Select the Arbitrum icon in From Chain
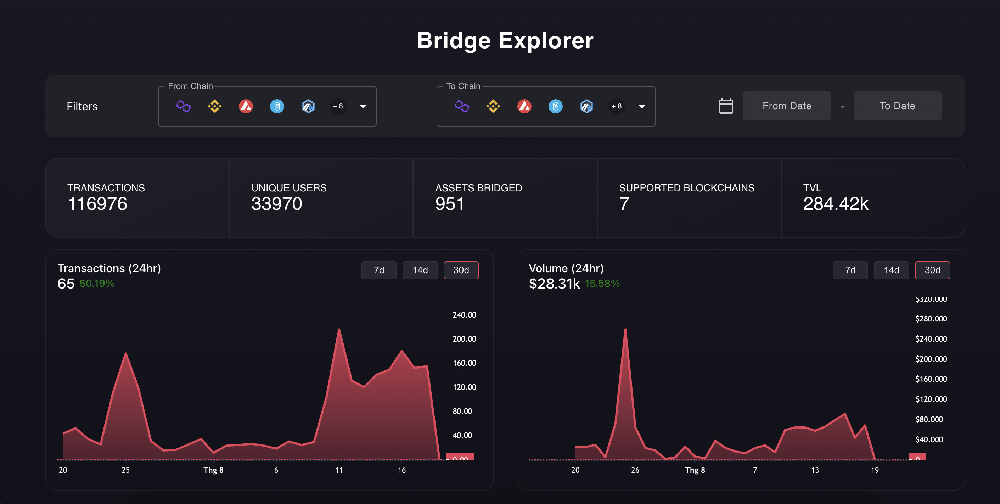Viewport: 1000px width, 504px height. point(308,106)
